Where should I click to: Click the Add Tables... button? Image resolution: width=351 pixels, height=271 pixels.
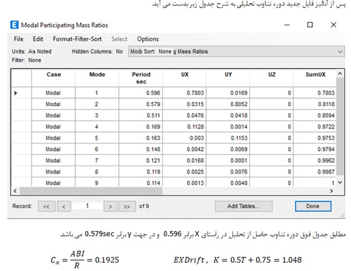click(243, 206)
